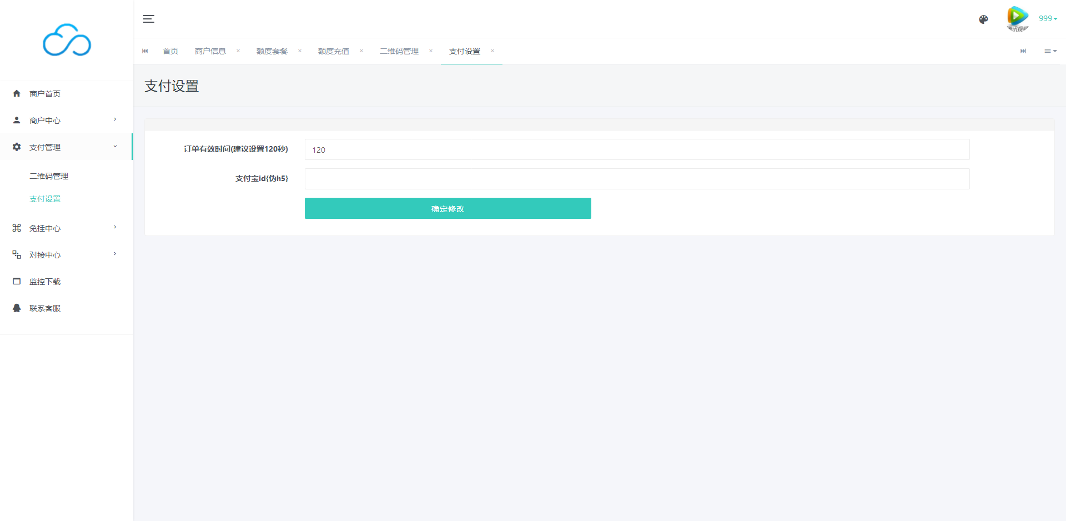Open 联系客服 from the sidebar
This screenshot has height=521, width=1066.
point(45,308)
